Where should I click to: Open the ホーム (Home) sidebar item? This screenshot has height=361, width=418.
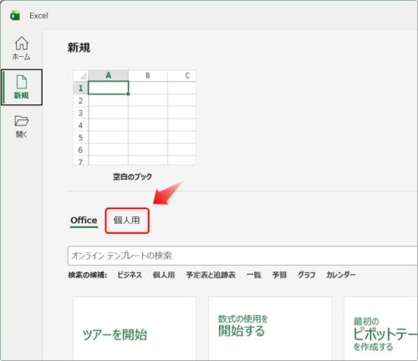(x=22, y=48)
